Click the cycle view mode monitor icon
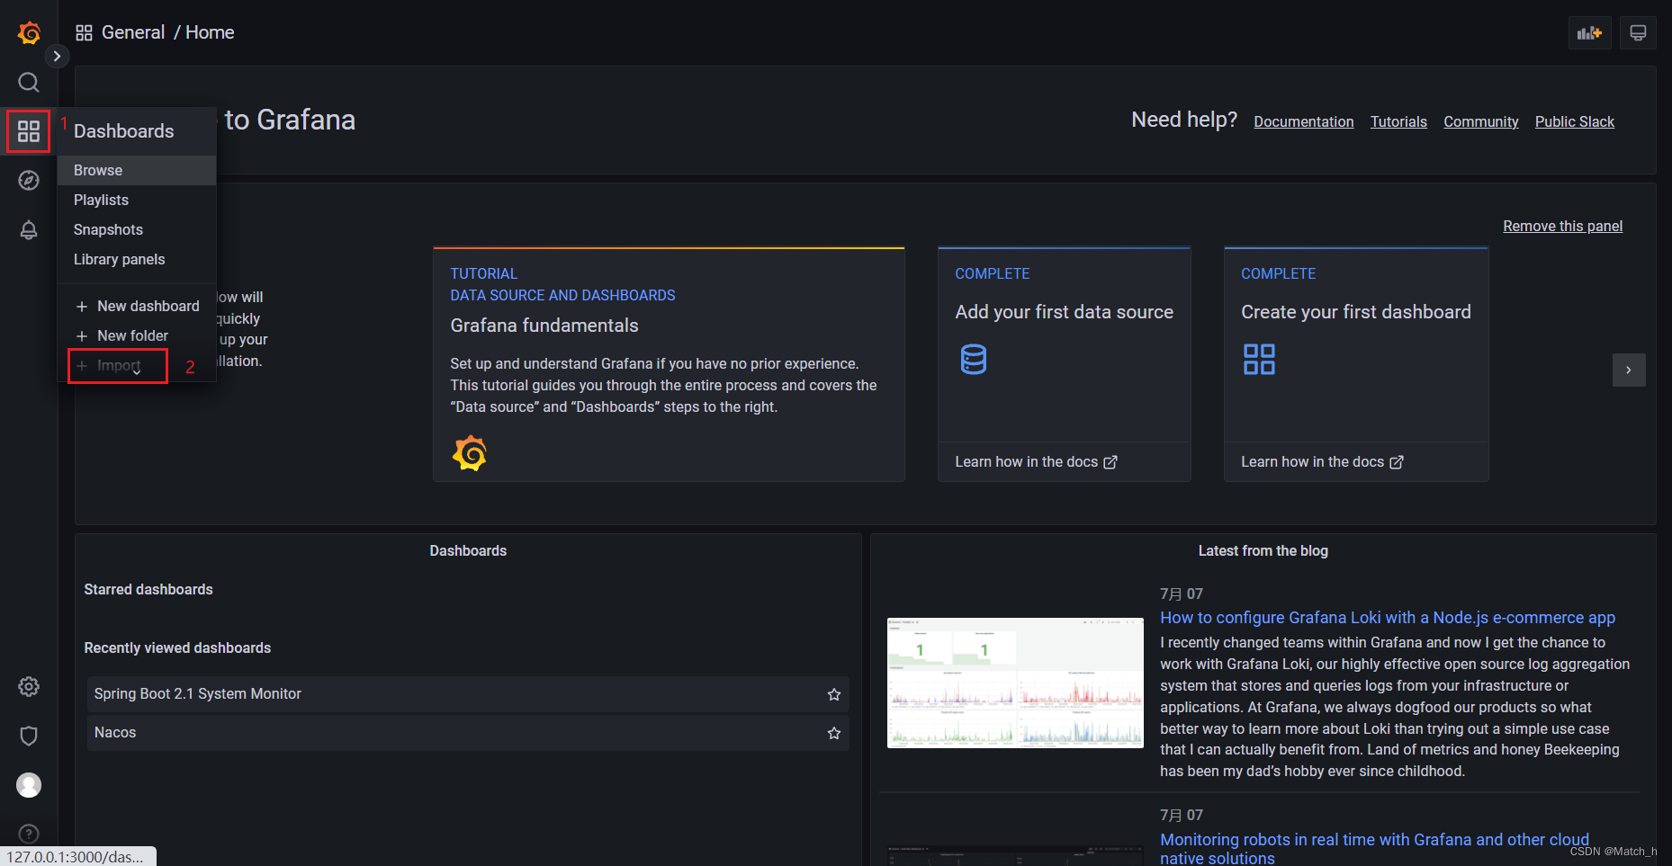Image resolution: width=1672 pixels, height=866 pixels. (1638, 33)
